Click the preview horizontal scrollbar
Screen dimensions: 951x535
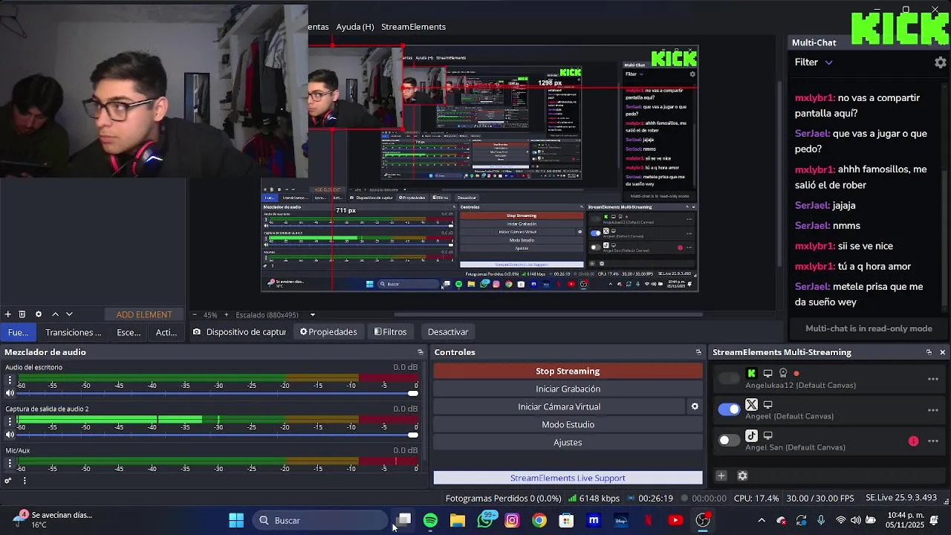pos(548,315)
